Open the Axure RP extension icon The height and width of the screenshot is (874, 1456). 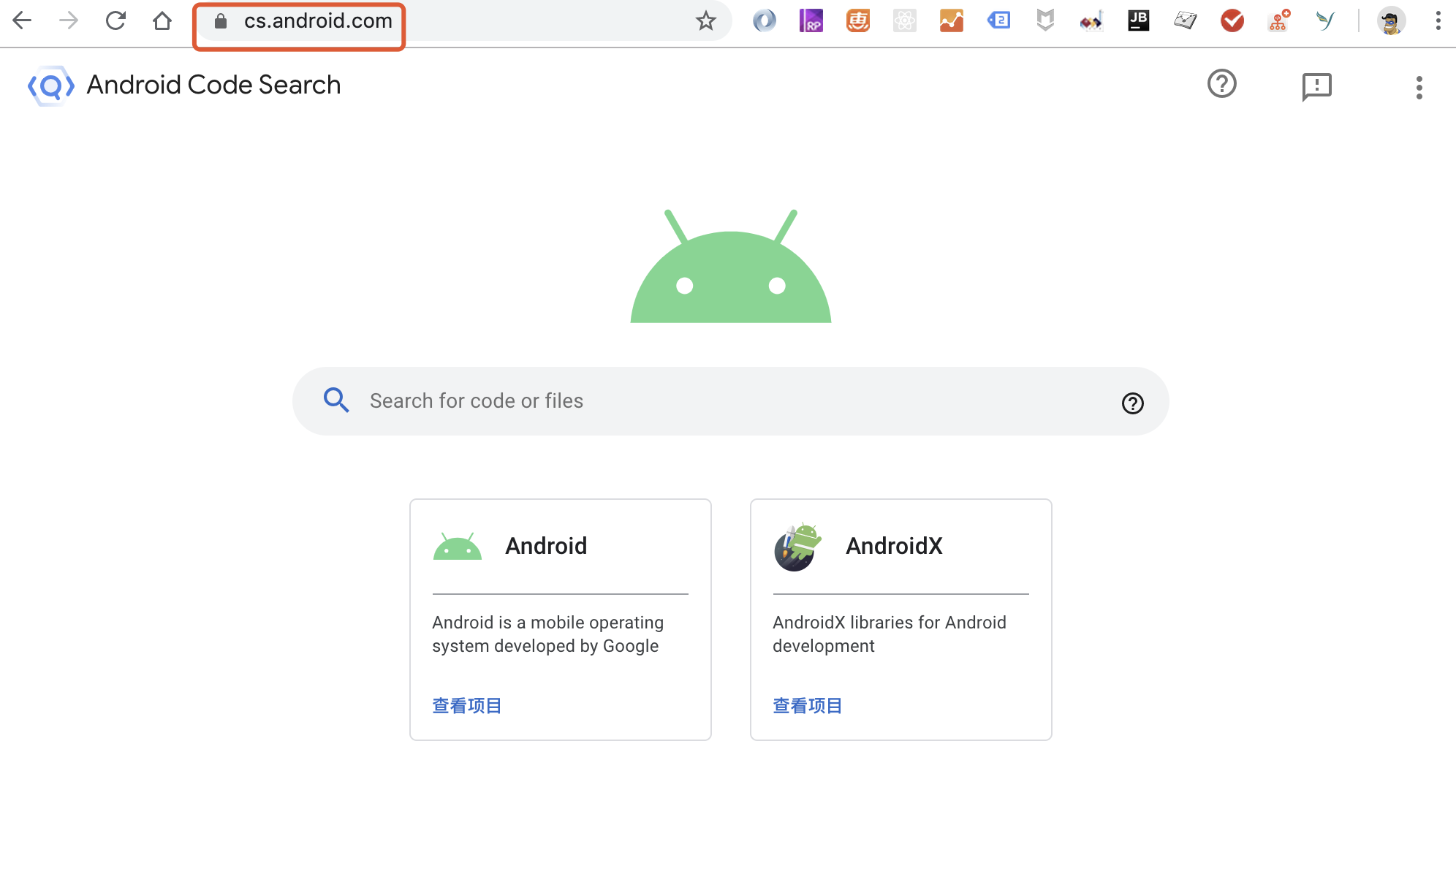coord(811,20)
